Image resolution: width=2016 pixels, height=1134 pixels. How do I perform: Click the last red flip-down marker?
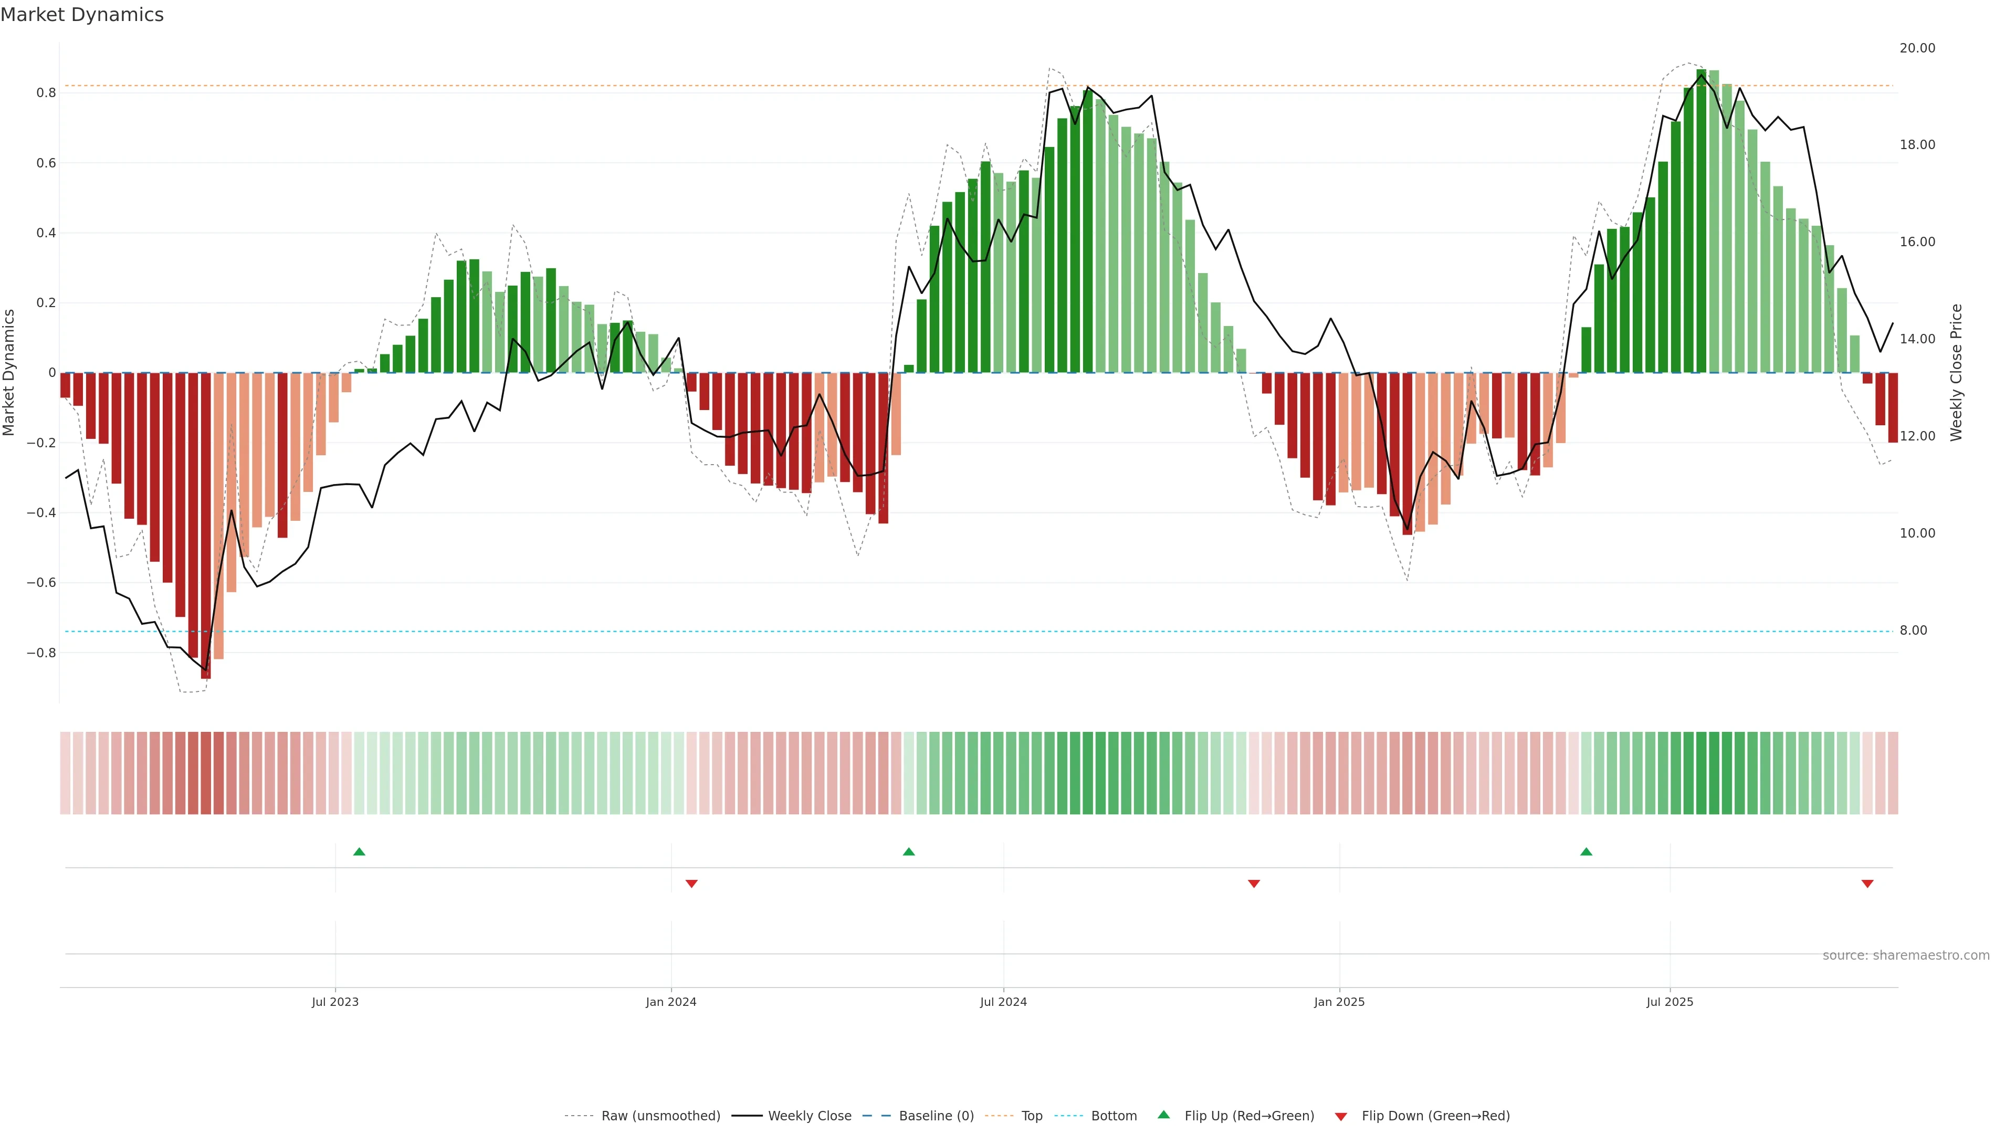(x=1867, y=884)
